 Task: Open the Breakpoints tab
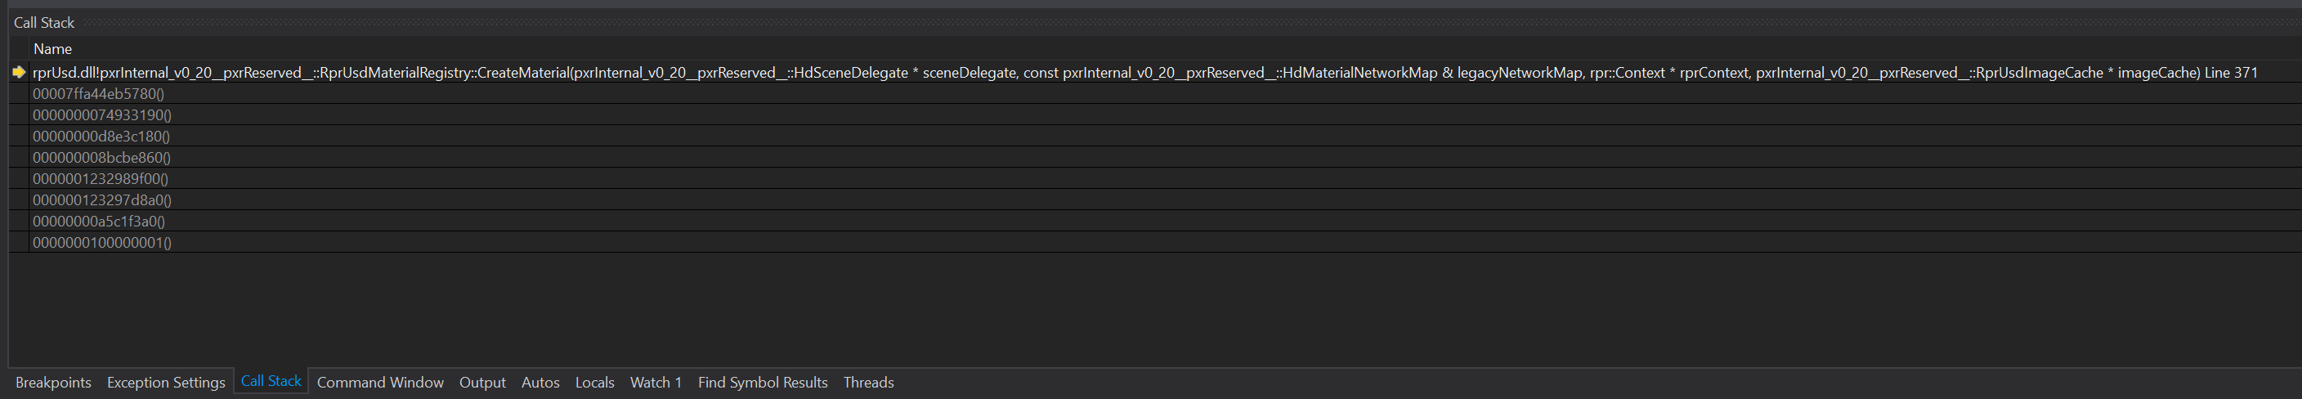click(x=54, y=383)
